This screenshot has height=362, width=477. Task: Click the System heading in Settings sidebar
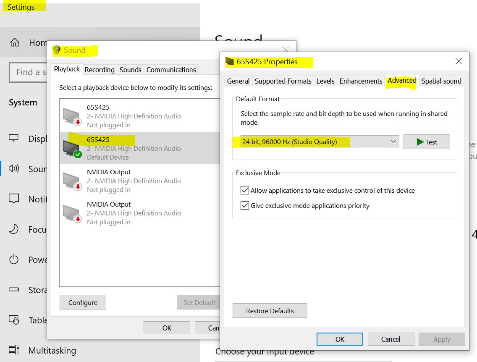[23, 102]
